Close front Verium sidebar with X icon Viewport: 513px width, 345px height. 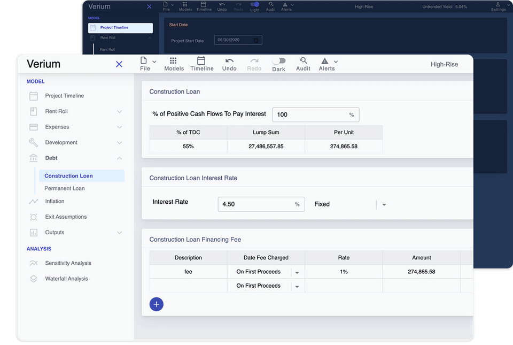[x=119, y=64]
